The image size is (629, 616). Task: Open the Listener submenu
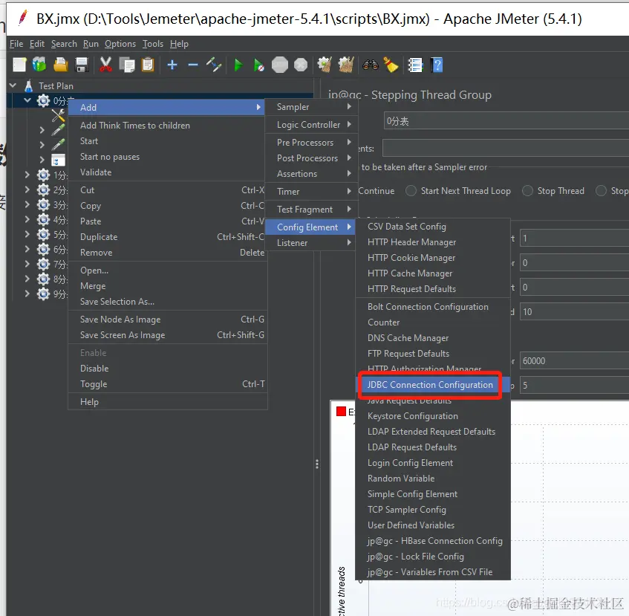310,243
